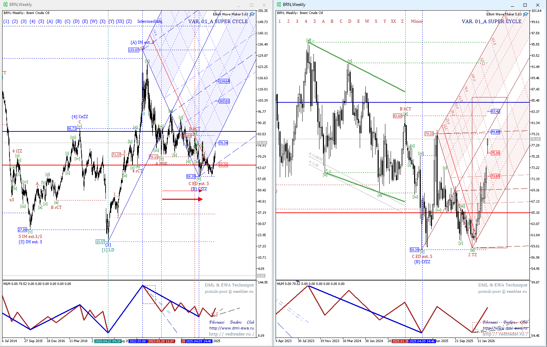Pick the red wave label 5 in right chart
The width and height of the screenshot is (547, 347).
[315, 21]
